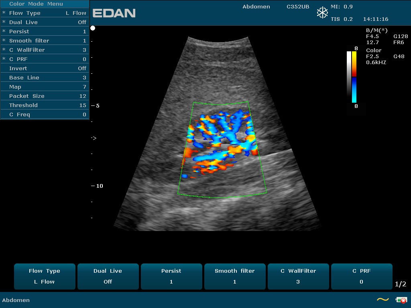Click the grayscale map bar
The width and height of the screenshot is (411, 308).
(x=349, y=77)
